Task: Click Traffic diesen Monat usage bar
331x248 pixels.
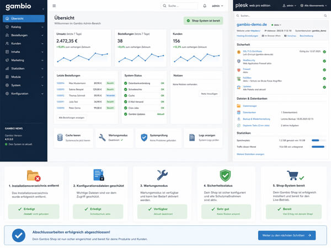Action: pos(318,147)
